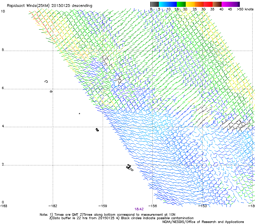Click the island outline near 6.4N -162
This screenshot has height=224, width=255.
coord(46,81)
